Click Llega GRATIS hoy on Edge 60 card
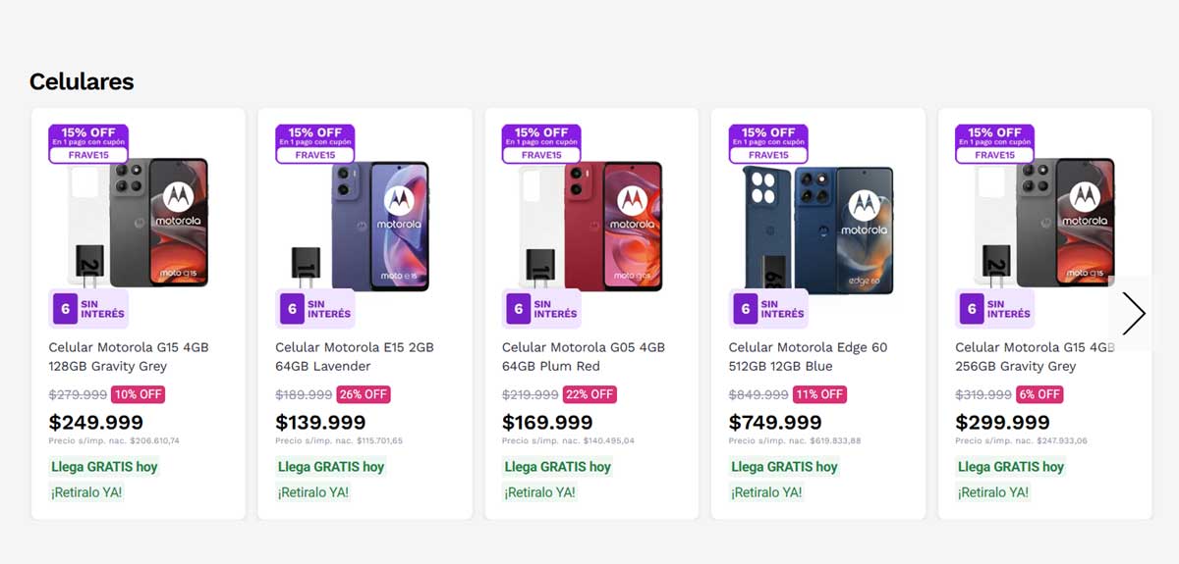Viewport: 1179px width, 564px height. point(784,467)
